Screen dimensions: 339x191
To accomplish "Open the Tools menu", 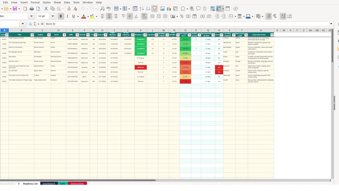I will (76, 2).
